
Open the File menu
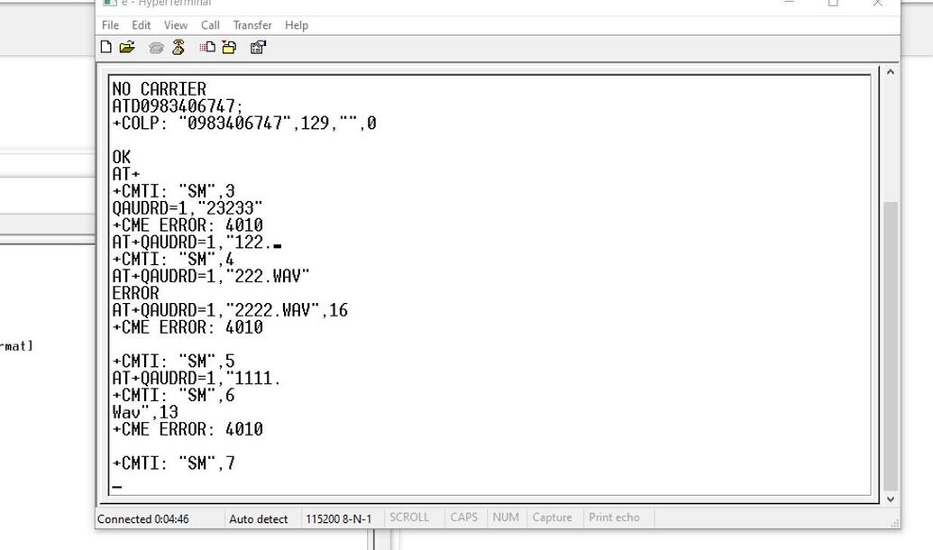(x=109, y=25)
